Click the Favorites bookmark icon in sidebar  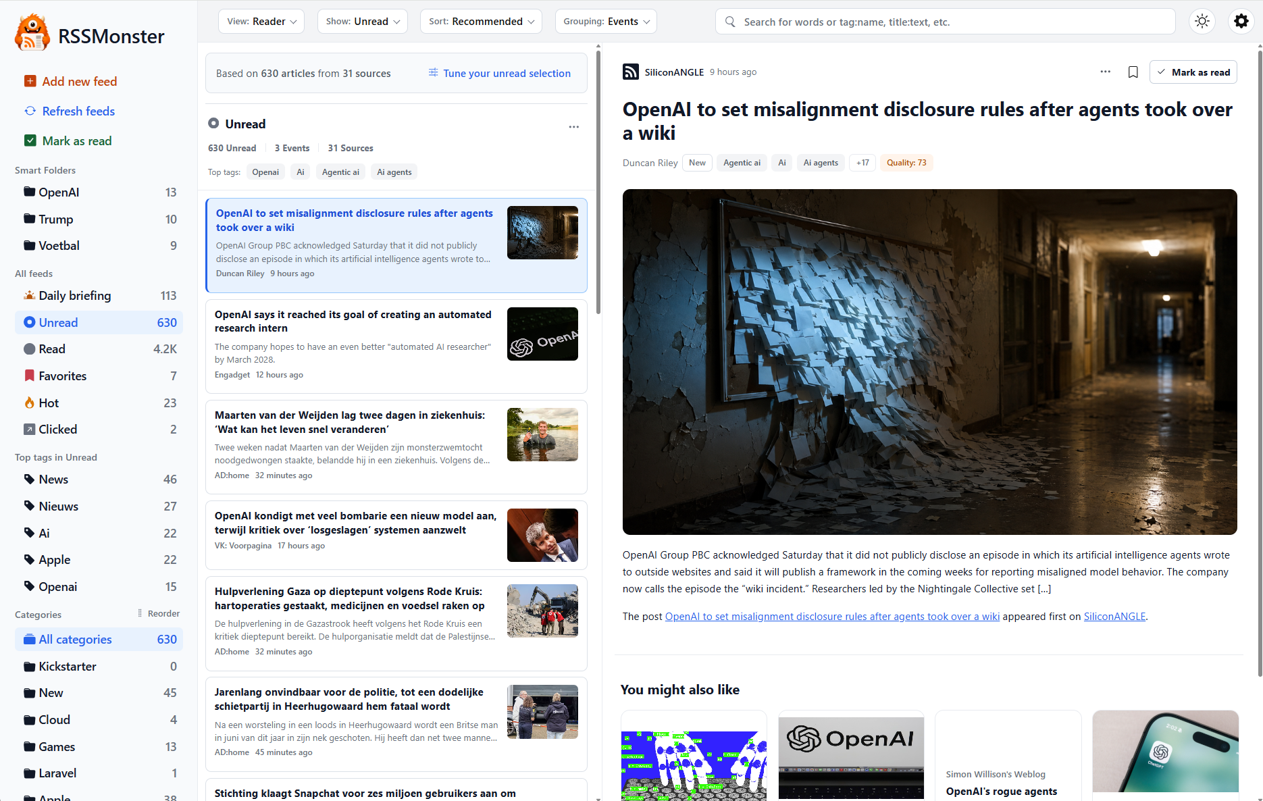pos(30,376)
